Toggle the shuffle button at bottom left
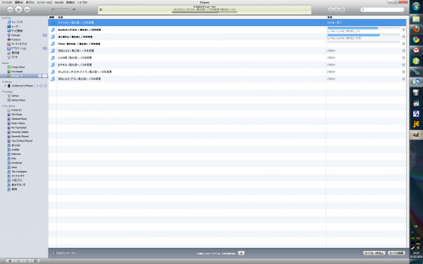The image size is (423, 264). click(18, 261)
